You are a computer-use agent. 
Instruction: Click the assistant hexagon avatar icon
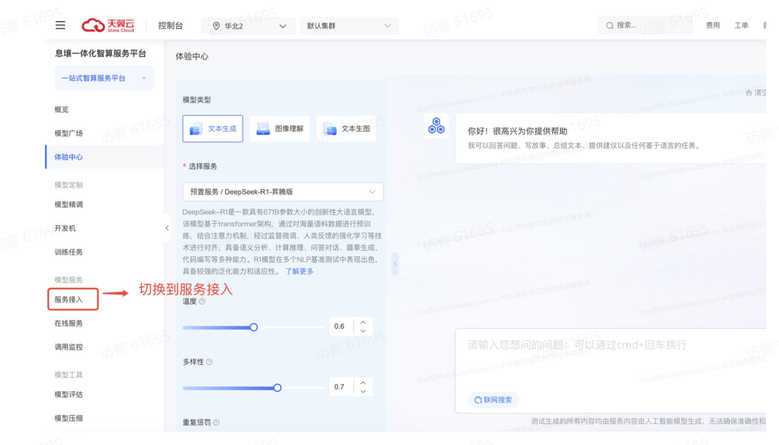click(x=436, y=125)
